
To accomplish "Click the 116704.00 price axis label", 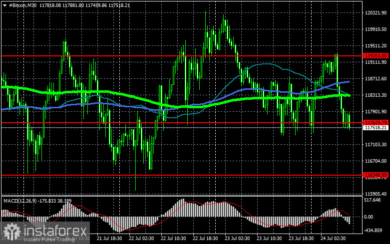I will click(x=376, y=161).
